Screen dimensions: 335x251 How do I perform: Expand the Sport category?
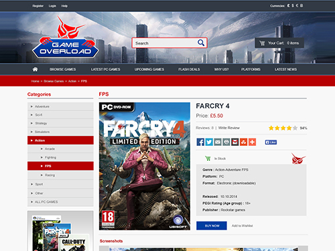pos(60,184)
